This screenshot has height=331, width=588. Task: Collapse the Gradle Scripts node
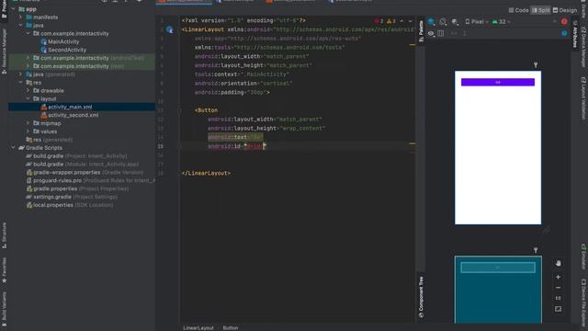14,148
